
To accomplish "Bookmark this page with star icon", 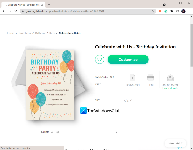I will [153, 11].
